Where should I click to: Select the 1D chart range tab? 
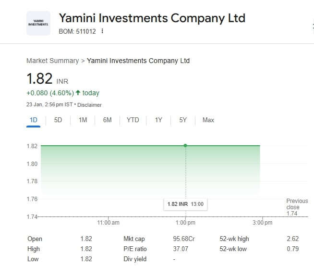point(34,120)
